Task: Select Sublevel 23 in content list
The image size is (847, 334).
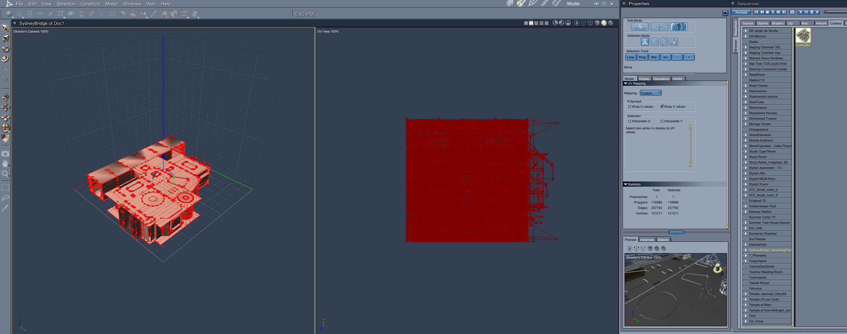Action: click(x=767, y=201)
